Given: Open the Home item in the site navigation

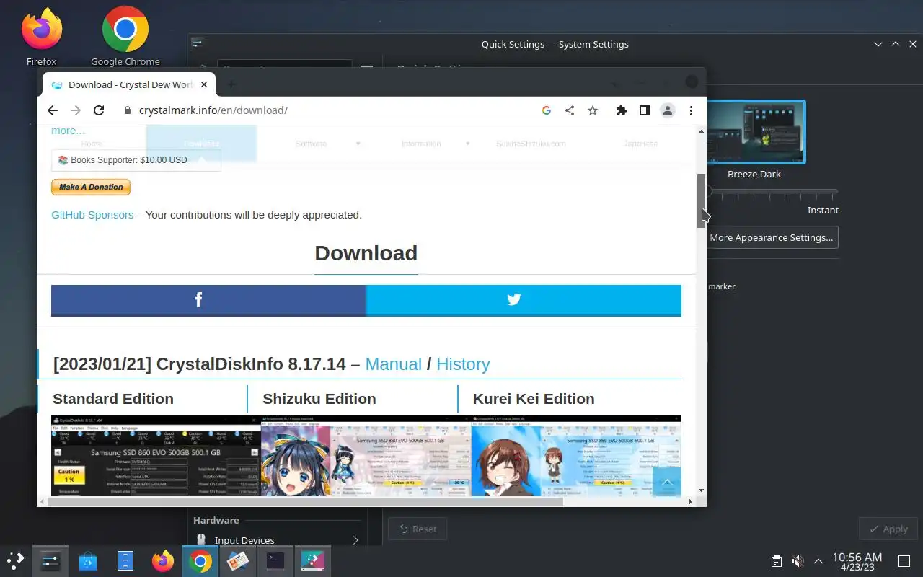Looking at the screenshot, I should click(x=92, y=144).
